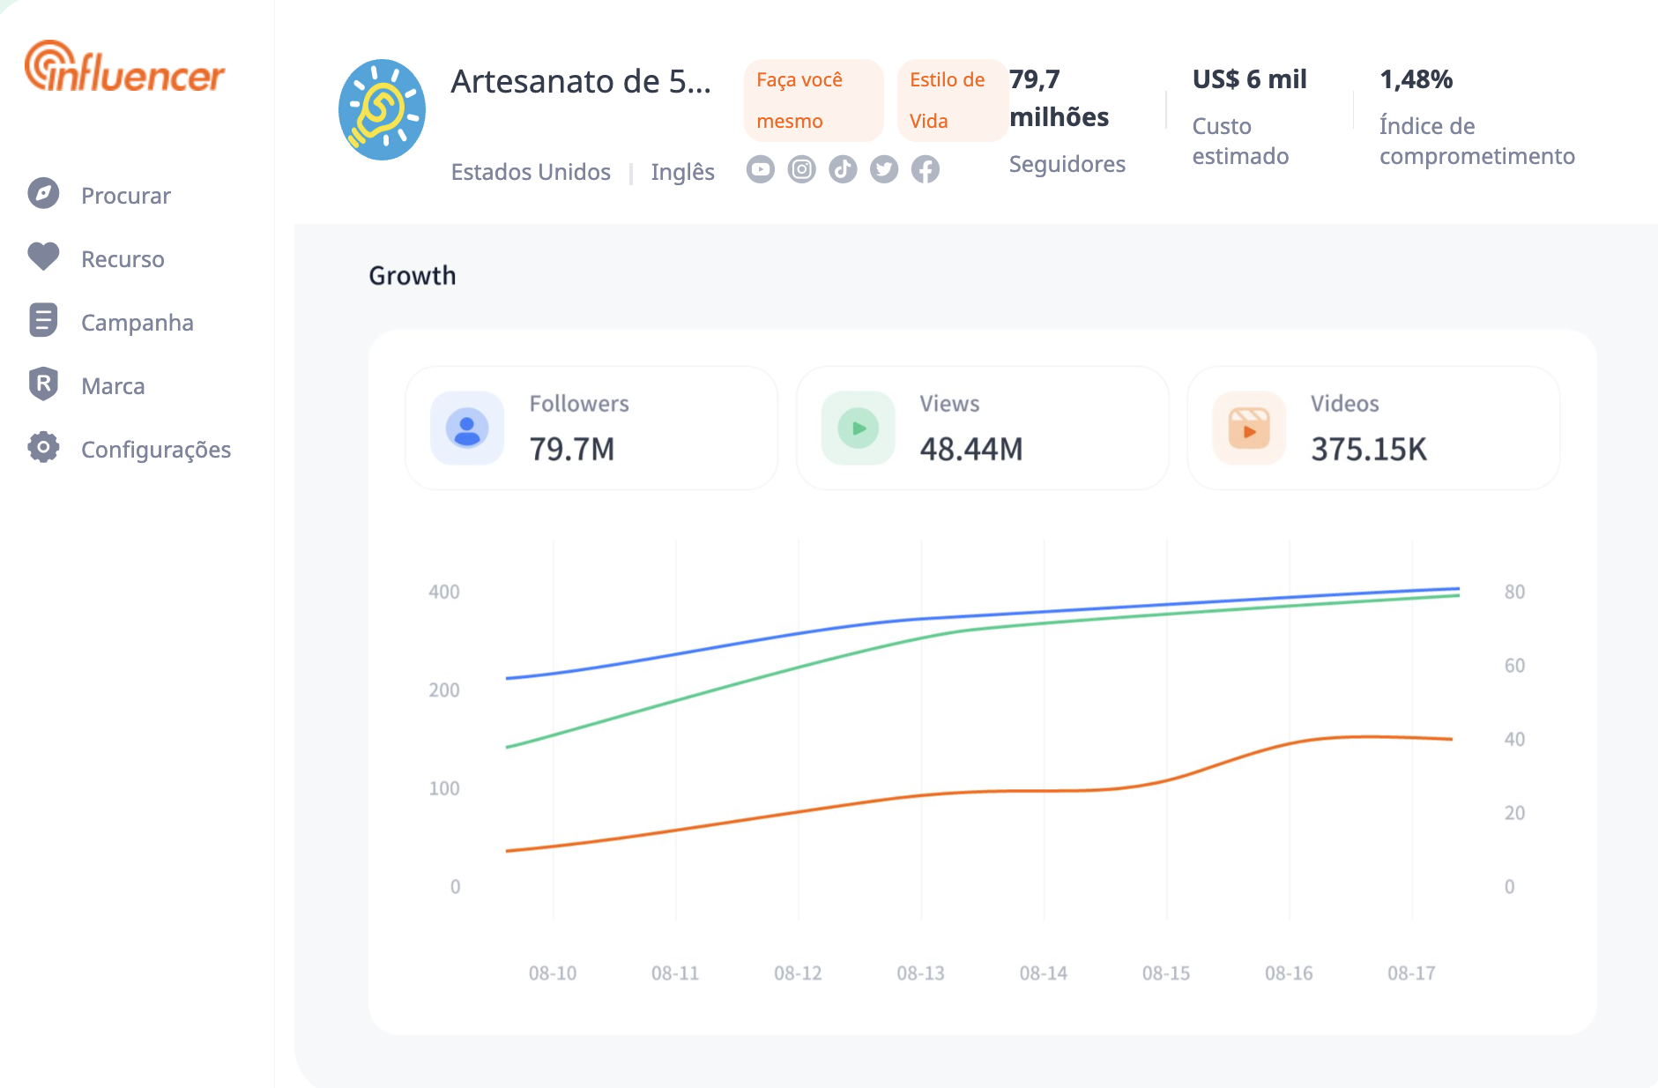Click the Followers blue person icon
Image resolution: width=1658 pixels, height=1088 pixels.
[x=467, y=428]
